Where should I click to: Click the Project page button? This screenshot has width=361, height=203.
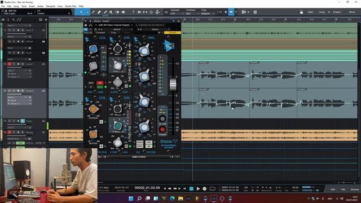(337, 12)
